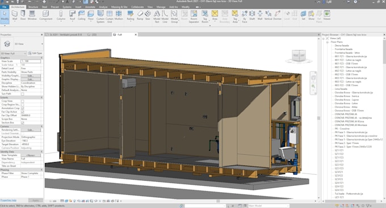Collapse the Camera section in Properties
Image resolution: width=386 pixels, height=208 pixels.
[41, 126]
